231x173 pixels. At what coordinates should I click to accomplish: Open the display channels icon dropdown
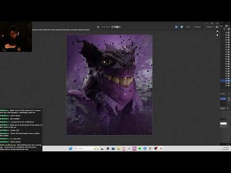pyautogui.click(x=217, y=27)
